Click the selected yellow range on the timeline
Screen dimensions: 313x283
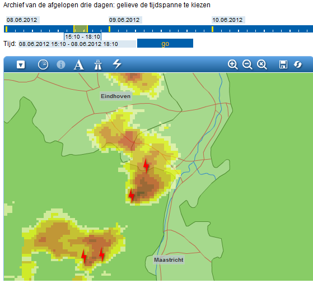click(81, 29)
